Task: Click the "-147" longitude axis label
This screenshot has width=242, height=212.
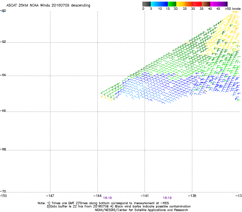Action: pyautogui.click(x=50, y=196)
